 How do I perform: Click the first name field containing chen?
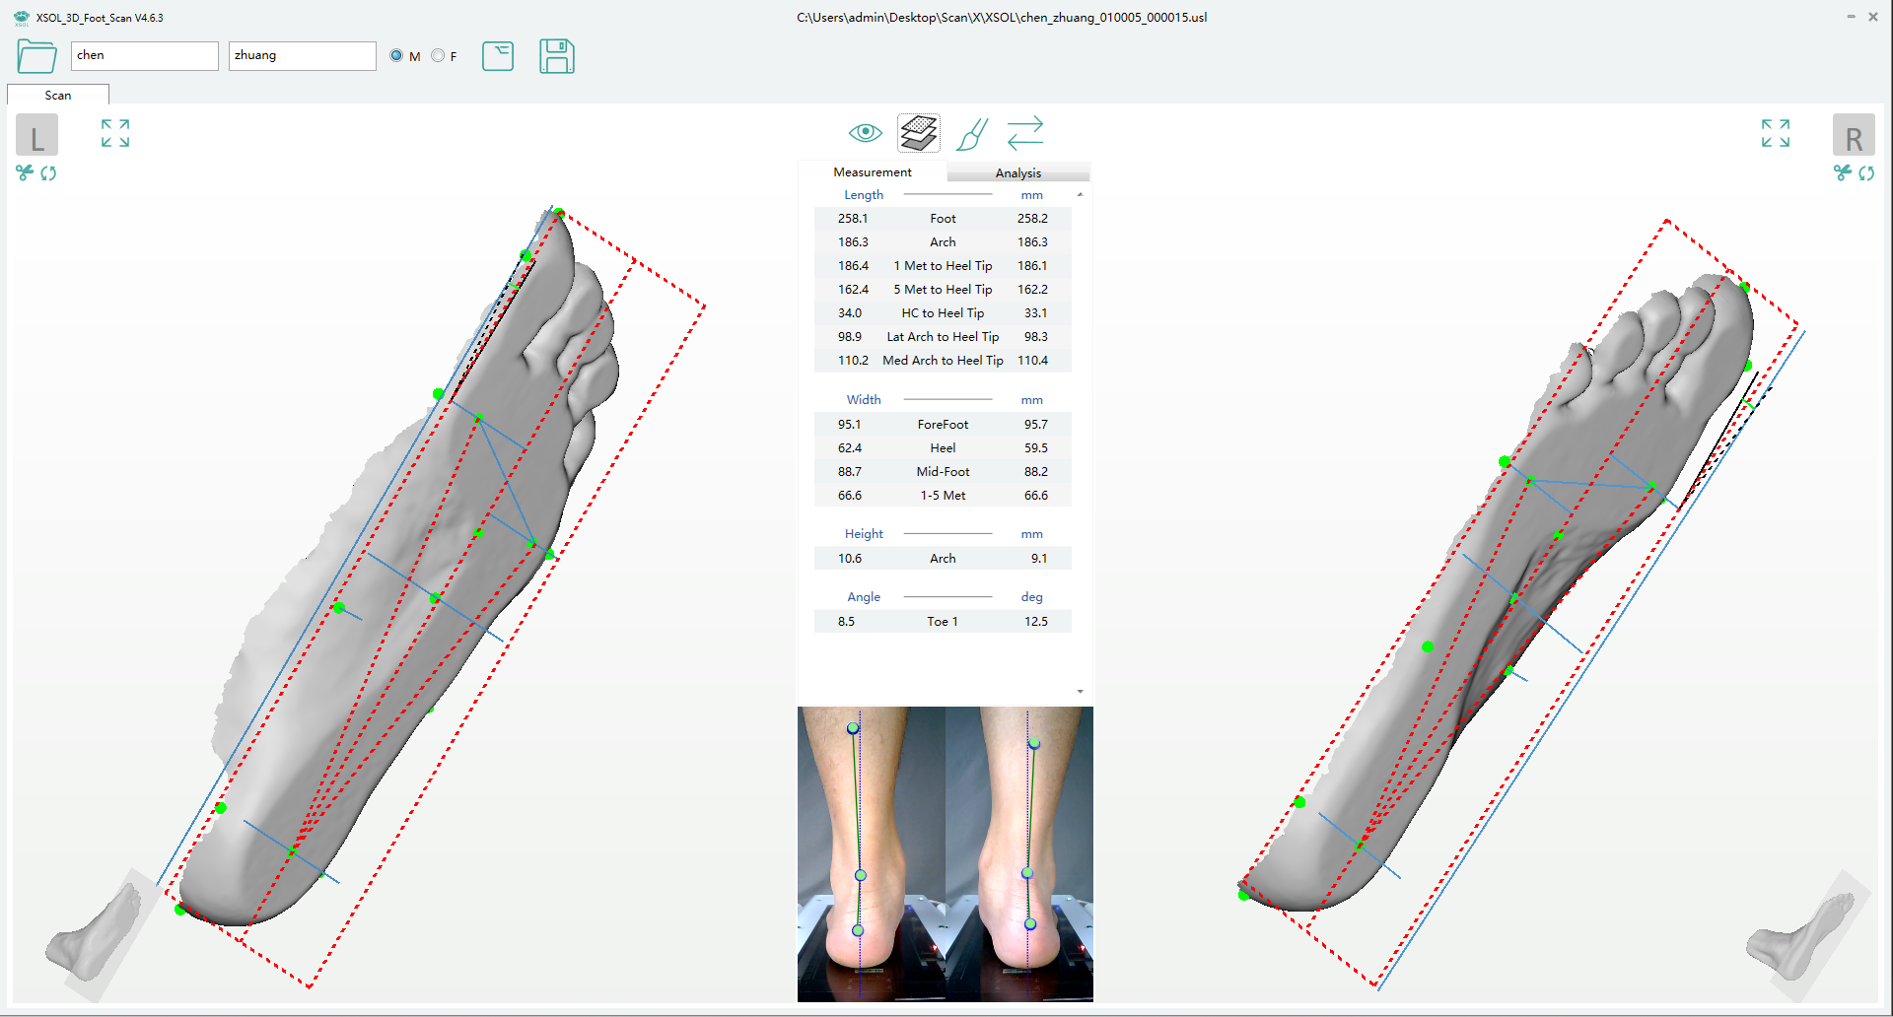(144, 56)
